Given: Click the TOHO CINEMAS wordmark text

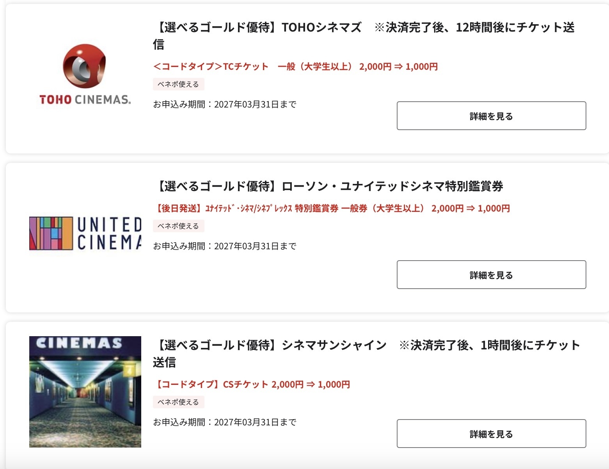Looking at the screenshot, I should [85, 100].
